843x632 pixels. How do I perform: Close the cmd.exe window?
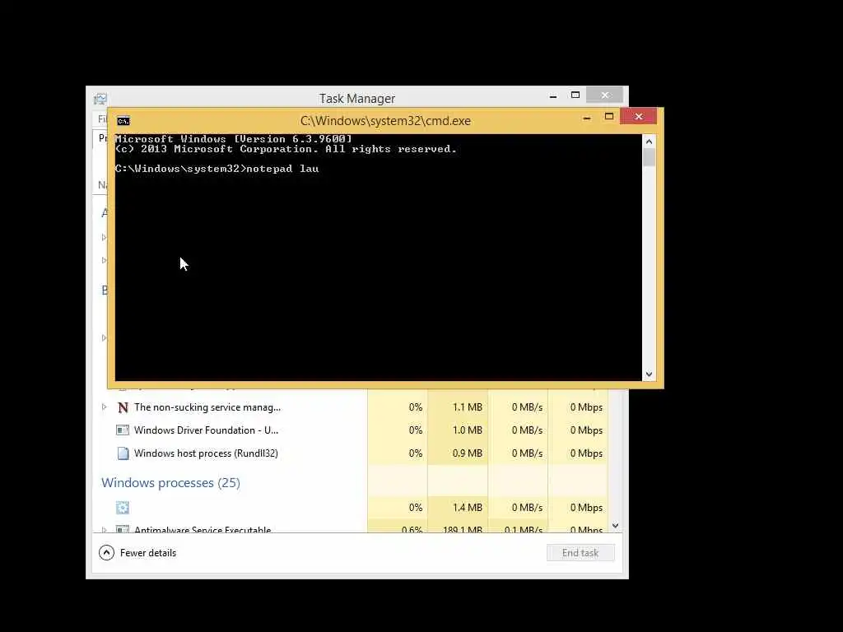coord(638,116)
